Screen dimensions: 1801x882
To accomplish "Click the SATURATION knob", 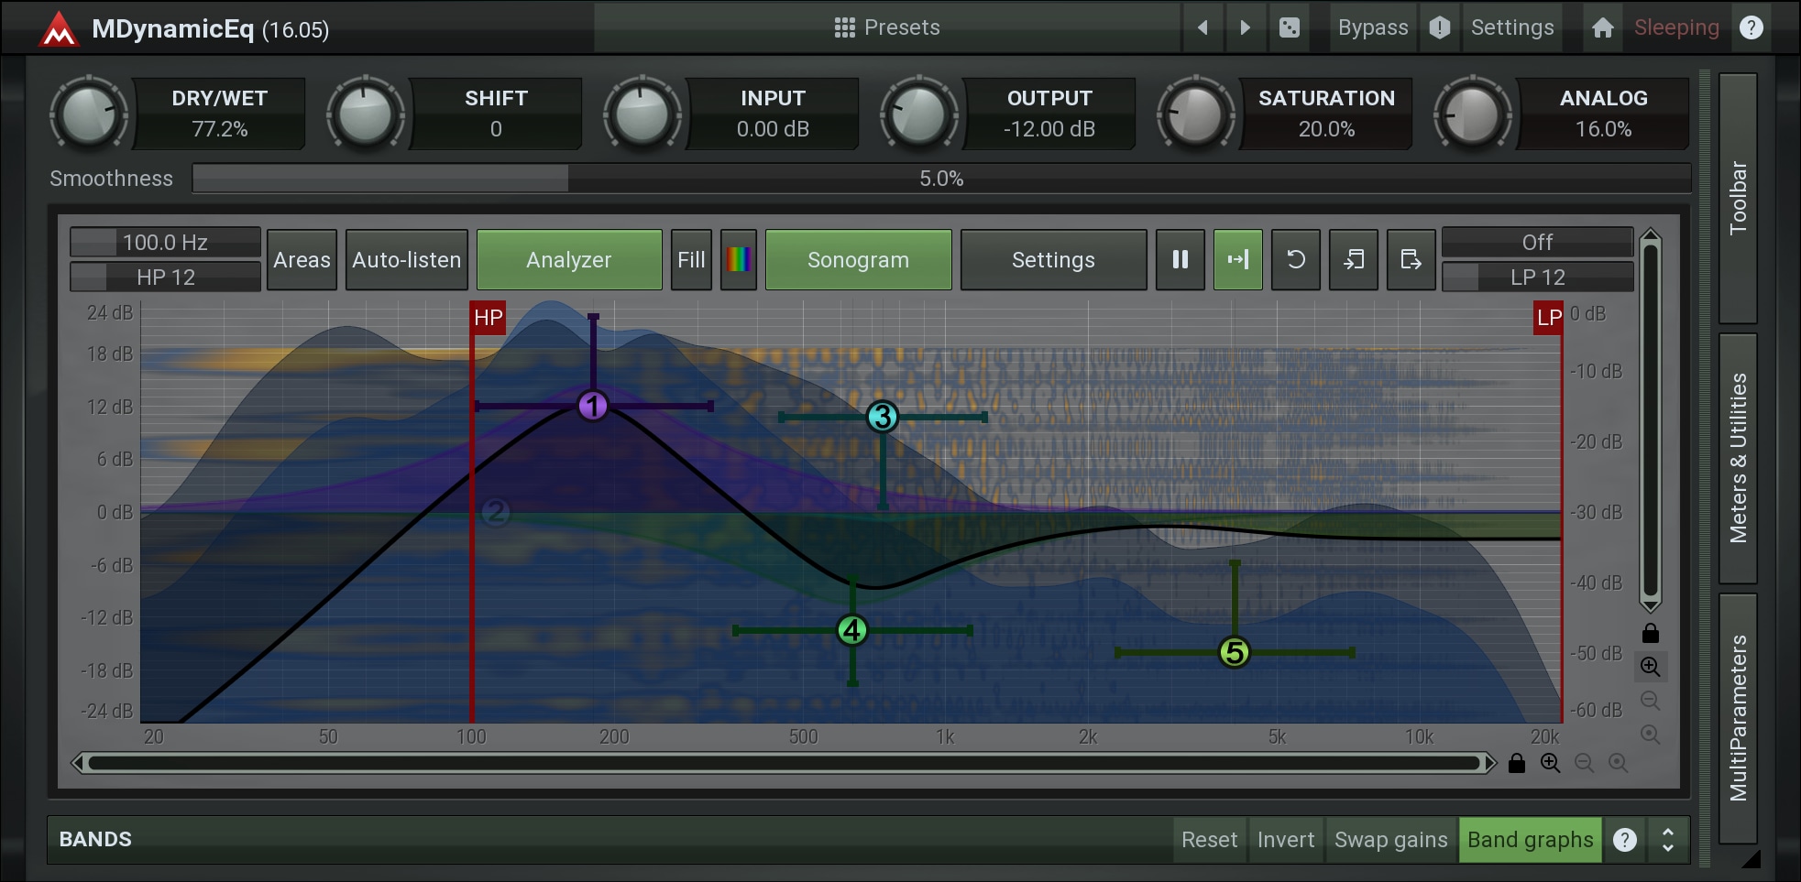I will click(1196, 114).
